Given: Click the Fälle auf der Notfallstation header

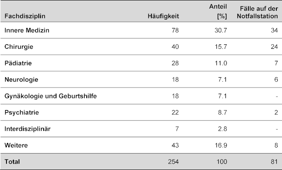Looking at the screenshot, I should [x=257, y=13].
